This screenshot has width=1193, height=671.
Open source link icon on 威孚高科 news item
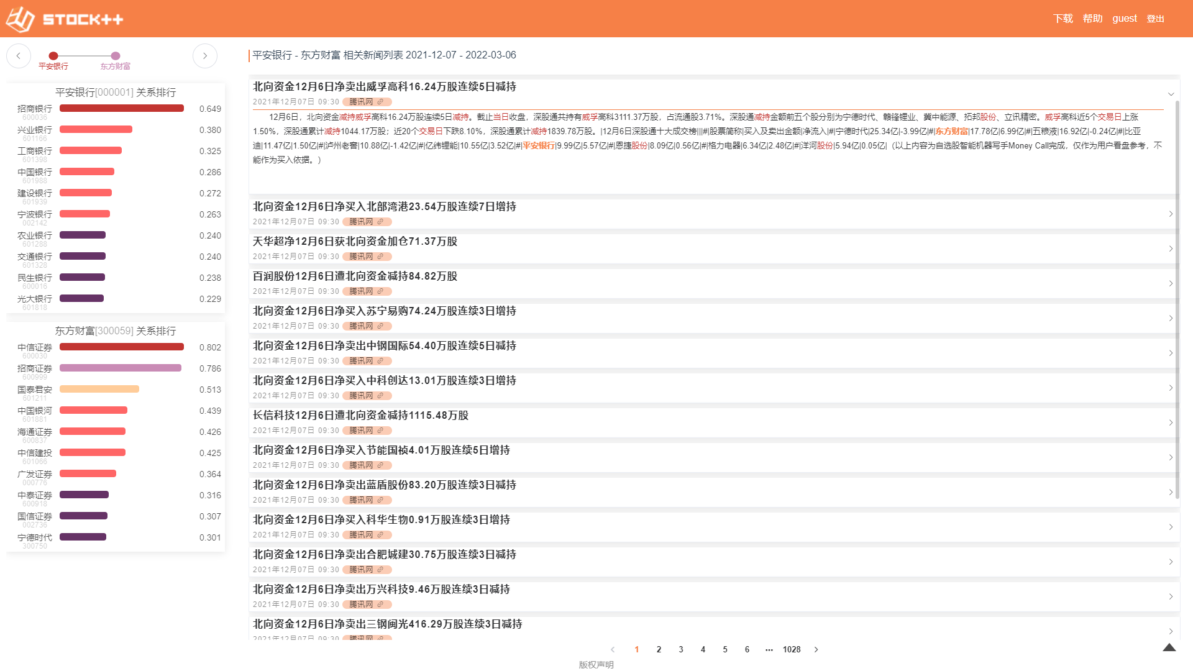tap(380, 102)
